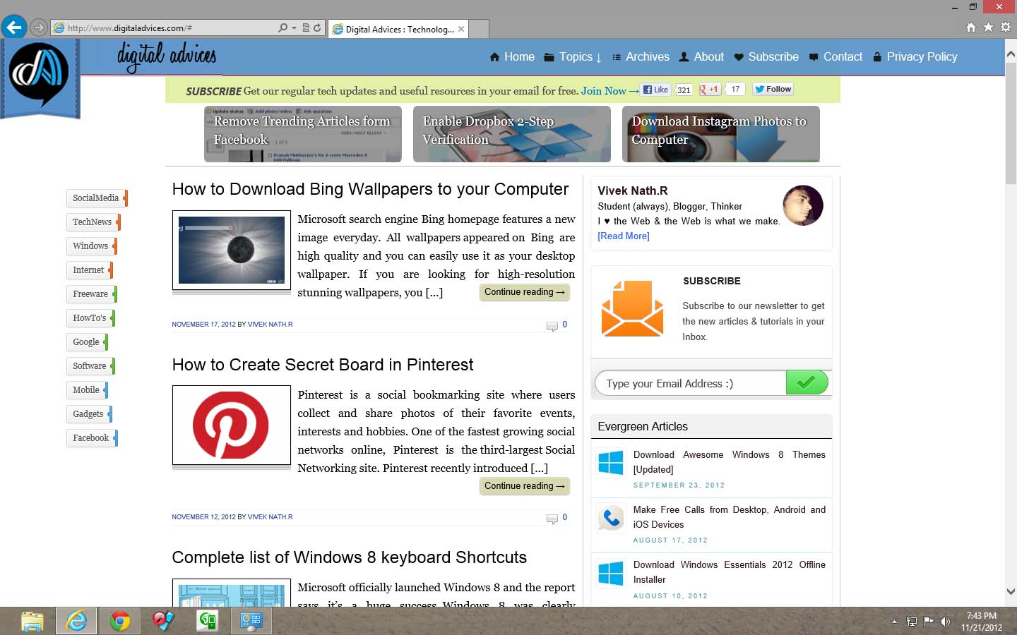Select the Freeware category tag
Screen dimensions: 1017x635
(92, 294)
